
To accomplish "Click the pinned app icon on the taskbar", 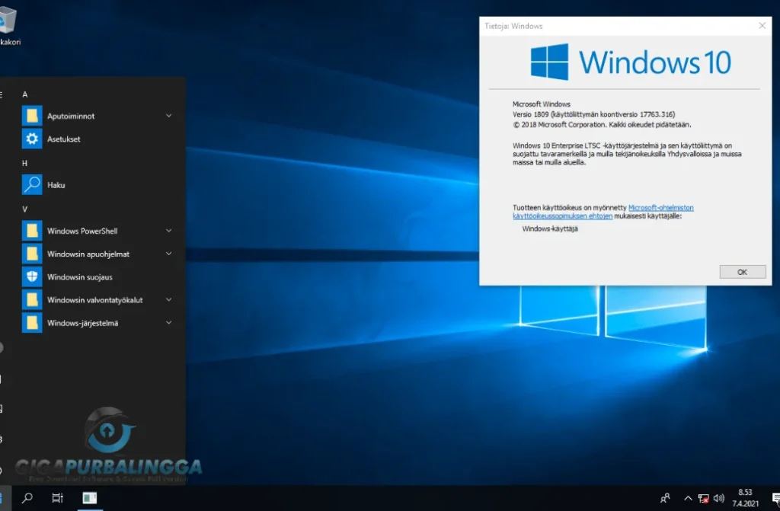I will pos(89,499).
